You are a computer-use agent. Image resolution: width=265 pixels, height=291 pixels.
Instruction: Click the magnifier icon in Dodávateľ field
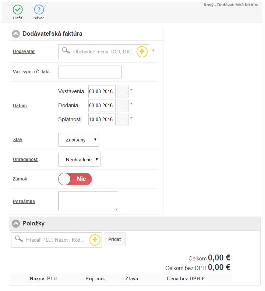click(66, 51)
